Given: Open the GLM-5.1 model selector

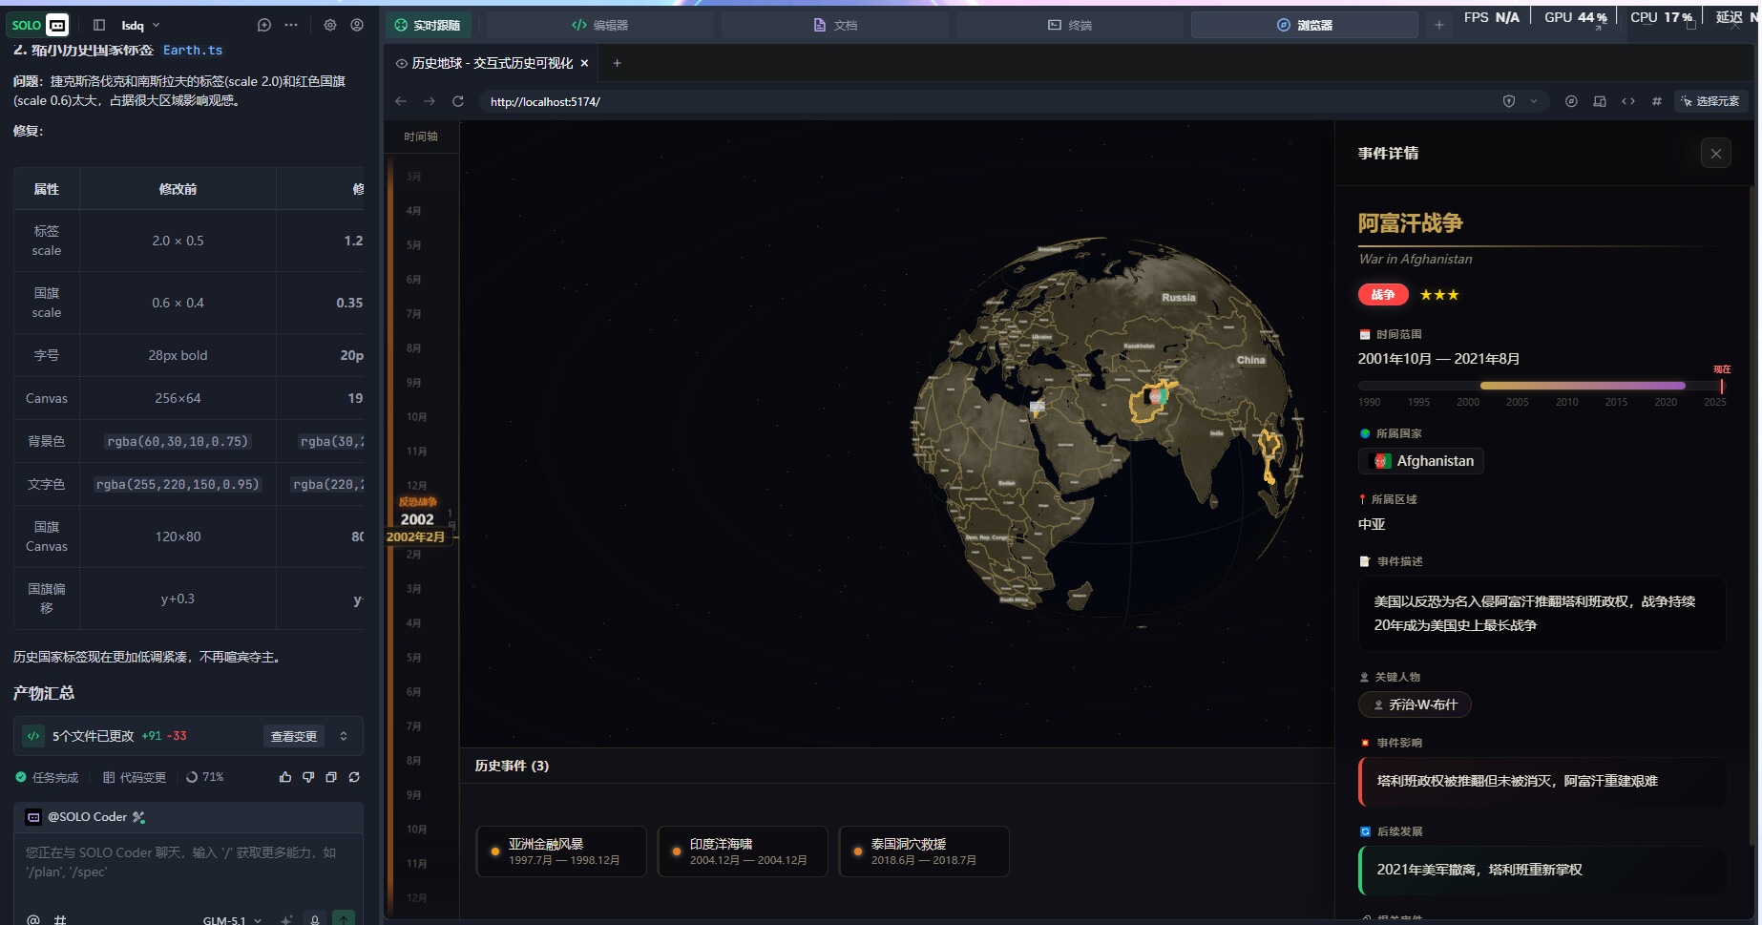Looking at the screenshot, I should tap(231, 920).
